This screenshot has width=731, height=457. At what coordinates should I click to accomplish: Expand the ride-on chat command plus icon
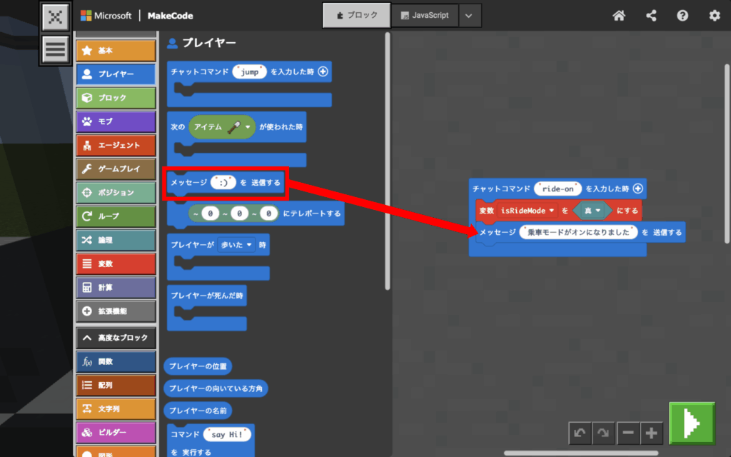637,189
